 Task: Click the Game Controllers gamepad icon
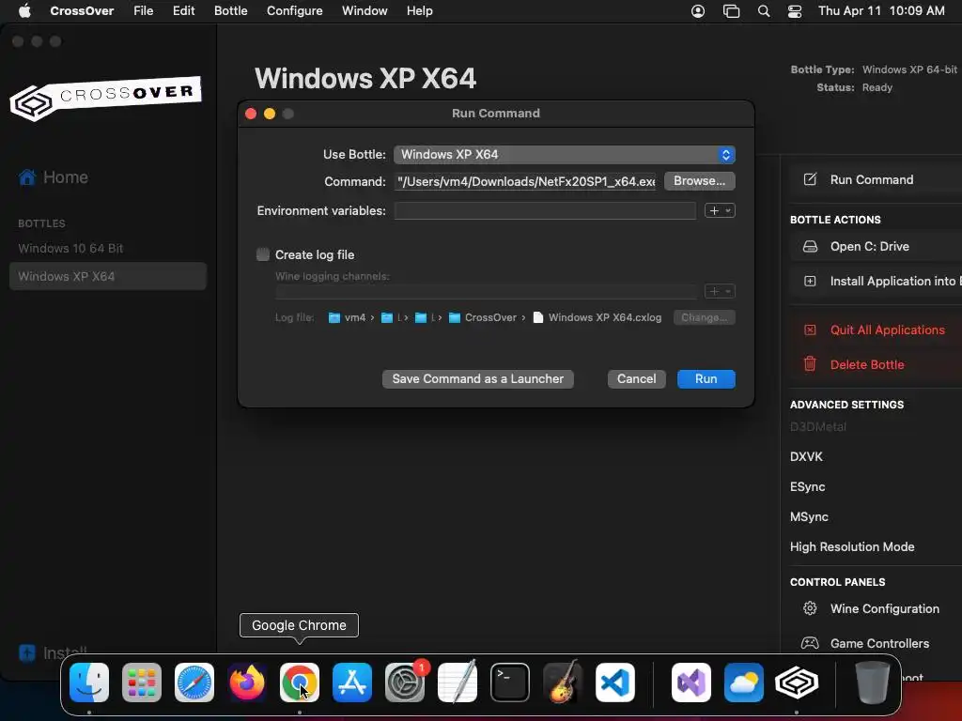tap(810, 643)
